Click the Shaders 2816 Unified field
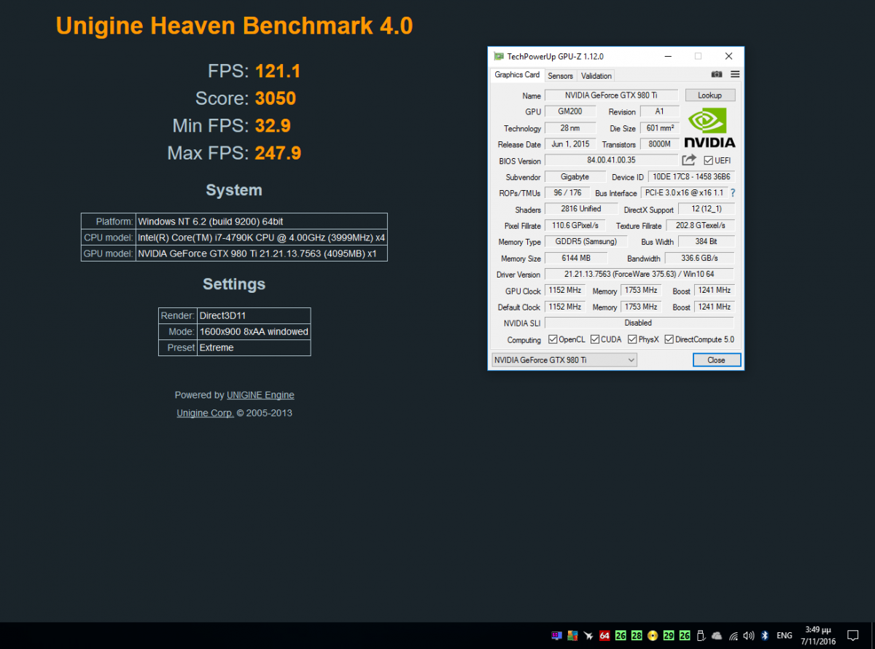875x649 pixels. click(x=581, y=209)
